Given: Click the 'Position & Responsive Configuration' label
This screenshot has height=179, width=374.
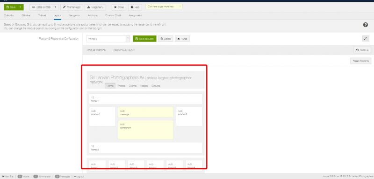Looking at the screenshot, I should click(x=59, y=39).
